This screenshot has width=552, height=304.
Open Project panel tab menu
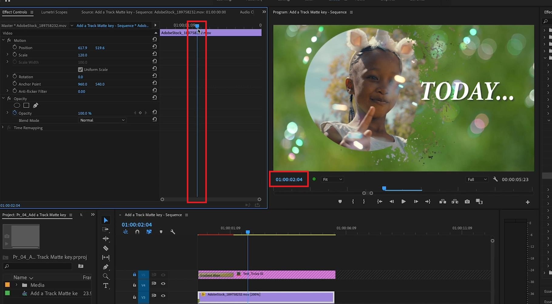tap(71, 215)
